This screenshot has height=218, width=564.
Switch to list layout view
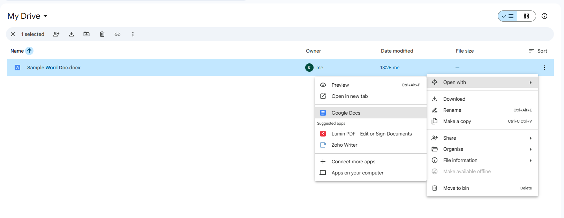(x=508, y=16)
